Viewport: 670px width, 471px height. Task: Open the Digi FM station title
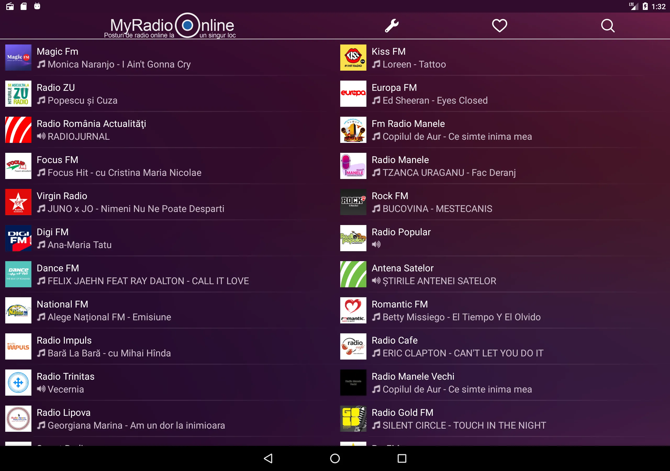[53, 232]
